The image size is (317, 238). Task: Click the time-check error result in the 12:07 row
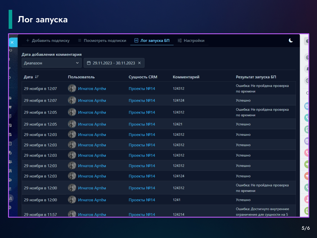coord(262,88)
